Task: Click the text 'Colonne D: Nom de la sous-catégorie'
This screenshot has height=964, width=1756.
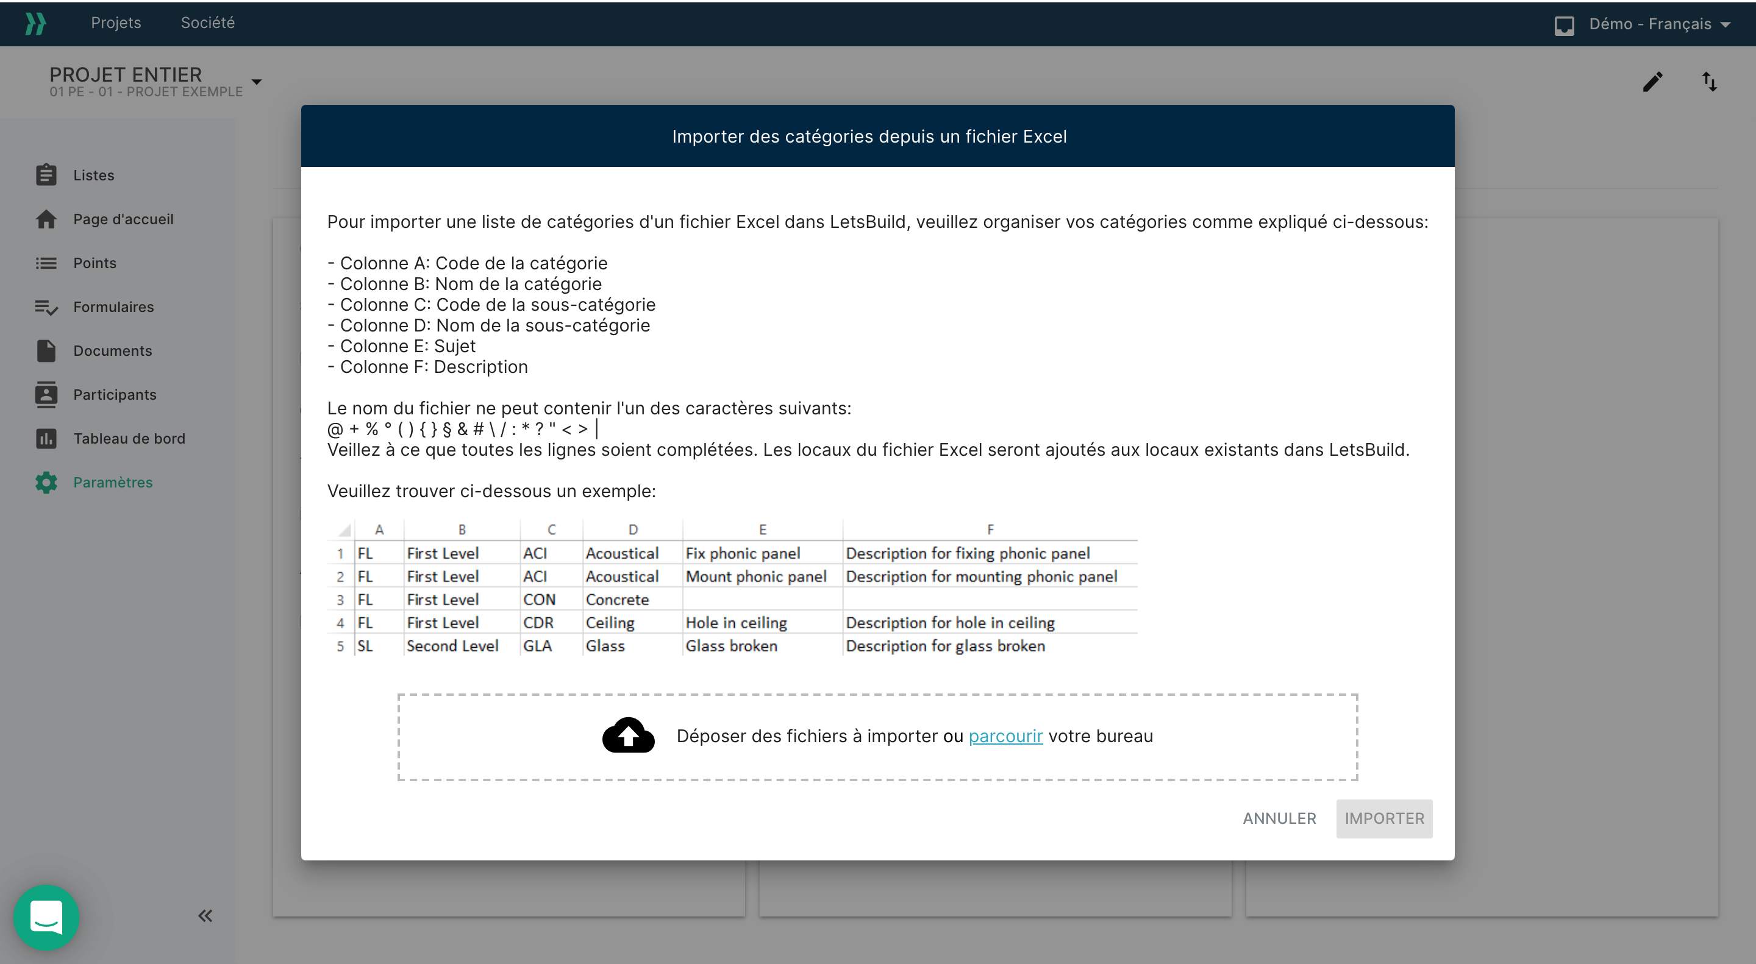Action: pyautogui.click(x=495, y=325)
